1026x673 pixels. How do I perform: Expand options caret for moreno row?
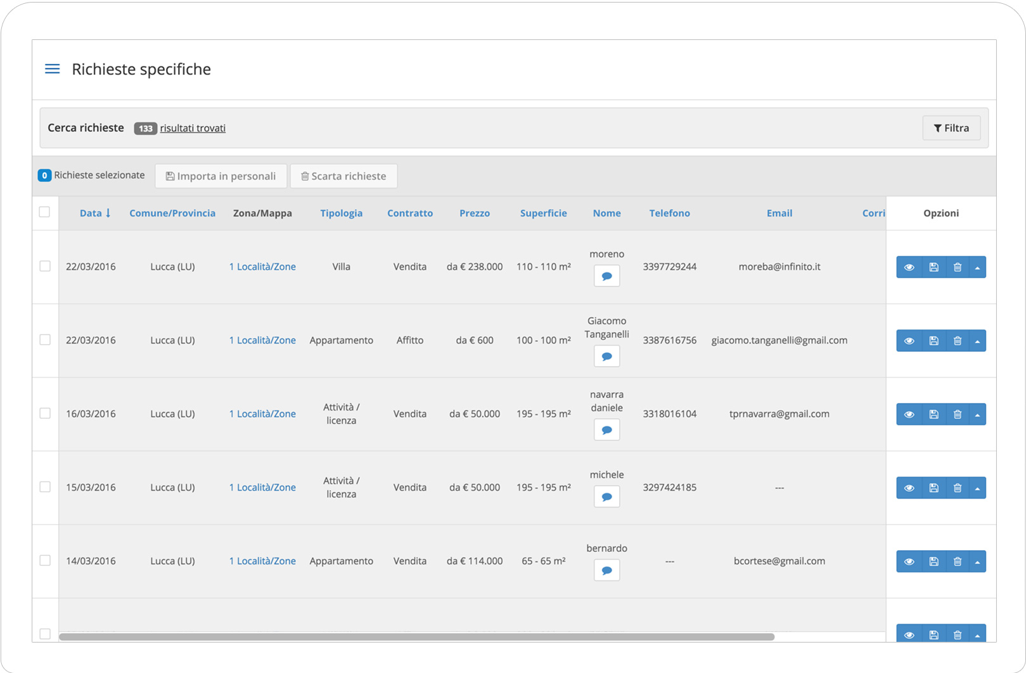point(977,267)
